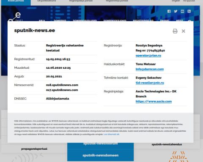This screenshot has width=203, height=162.
Task: Select the sputnik-newsdomeen blue button
Action: [x=100, y=155]
